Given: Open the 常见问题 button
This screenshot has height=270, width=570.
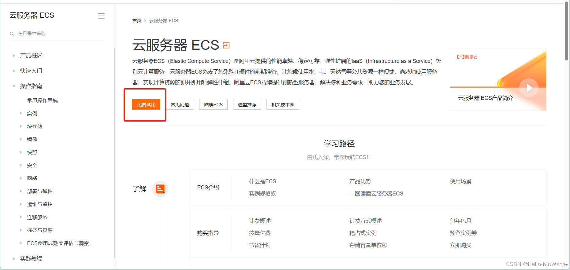Looking at the screenshot, I should (x=180, y=104).
